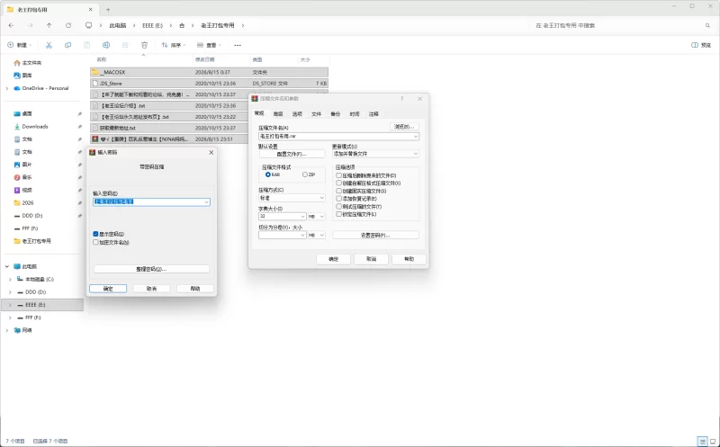Click the Copy icon in Explorer toolbar
Viewport: 720px width, 447px height.
(x=68, y=45)
